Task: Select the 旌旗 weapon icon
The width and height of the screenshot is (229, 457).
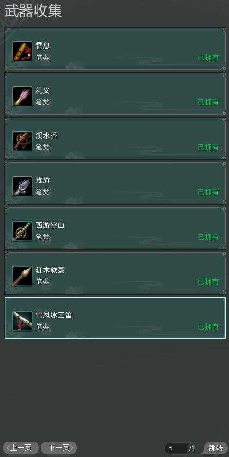Action: [x=22, y=186]
